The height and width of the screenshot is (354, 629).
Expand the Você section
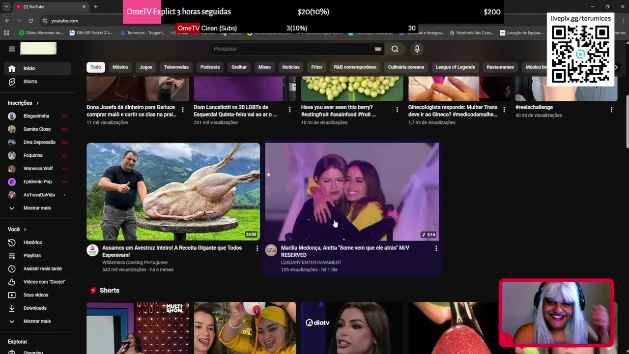[x=17, y=230]
